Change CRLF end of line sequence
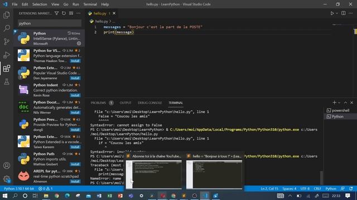The height and width of the screenshot is (200, 357). [317, 189]
